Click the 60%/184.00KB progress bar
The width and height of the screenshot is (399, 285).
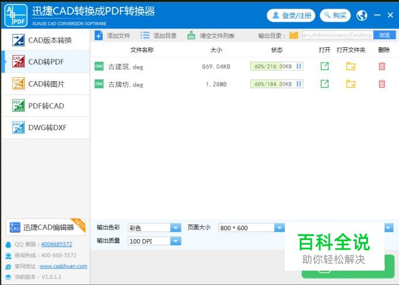(277, 84)
